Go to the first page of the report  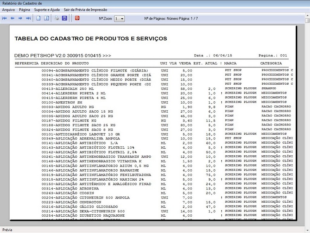(5, 18)
